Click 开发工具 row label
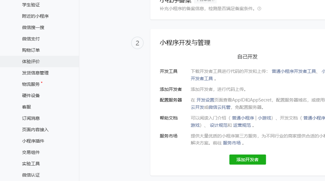This screenshot has width=325, height=181. (169, 72)
